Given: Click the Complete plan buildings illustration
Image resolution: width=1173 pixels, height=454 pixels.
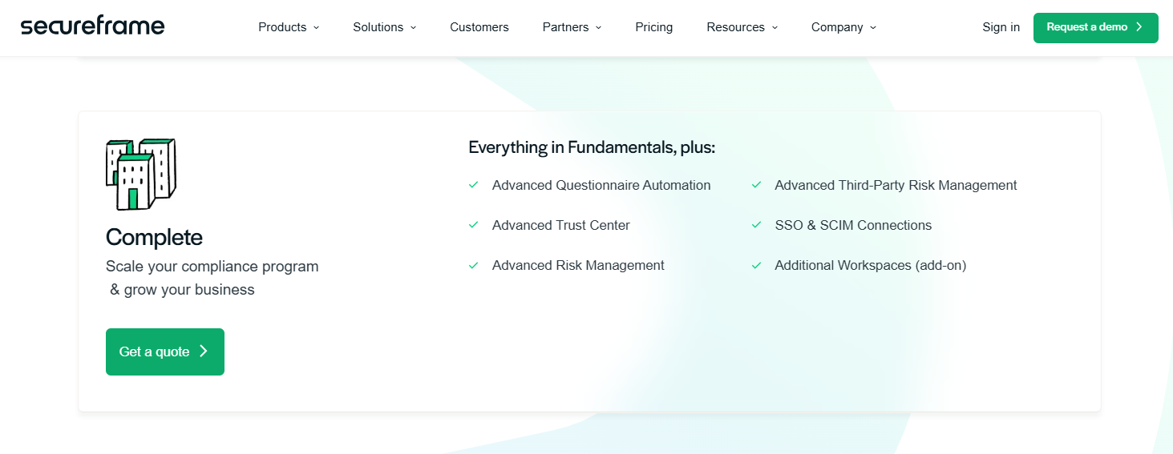Looking at the screenshot, I should [141, 174].
